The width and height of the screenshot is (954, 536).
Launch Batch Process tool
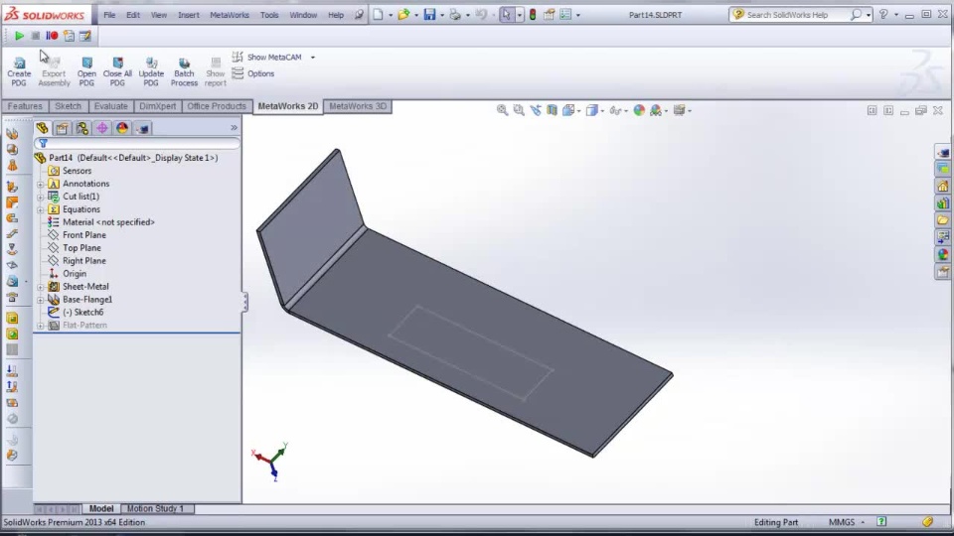point(184,71)
